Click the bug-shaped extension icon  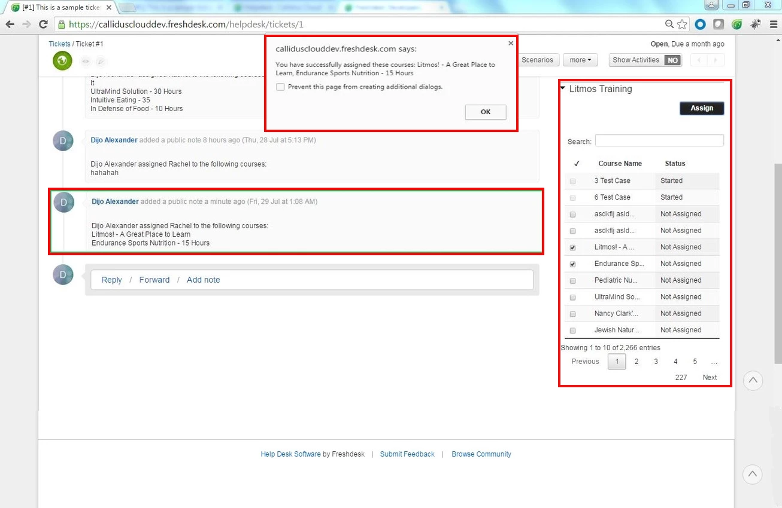(756, 25)
